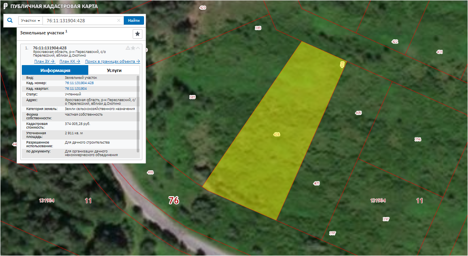Click the parcel label 431 on the map
The height and width of the screenshot is (256, 468).
[439, 52]
